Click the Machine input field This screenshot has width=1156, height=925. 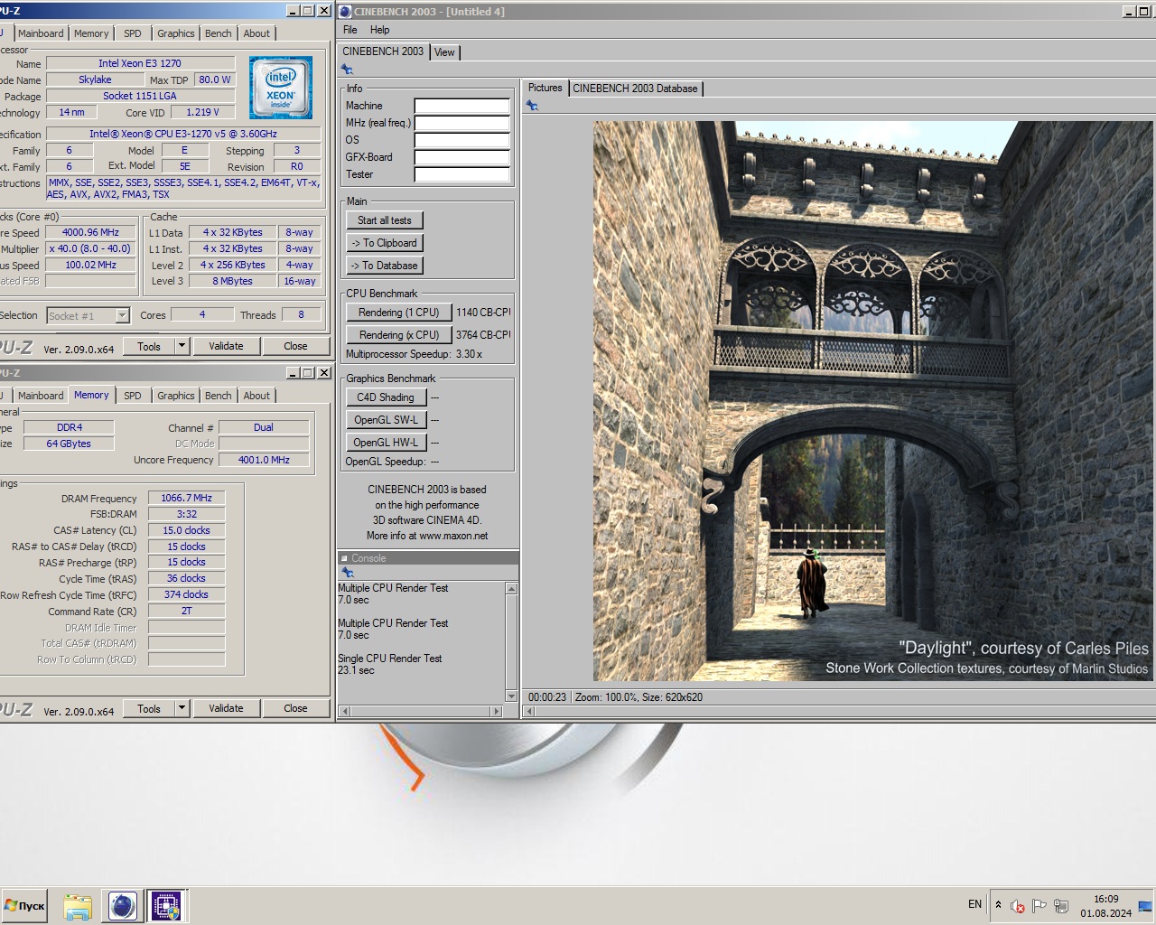coord(461,106)
